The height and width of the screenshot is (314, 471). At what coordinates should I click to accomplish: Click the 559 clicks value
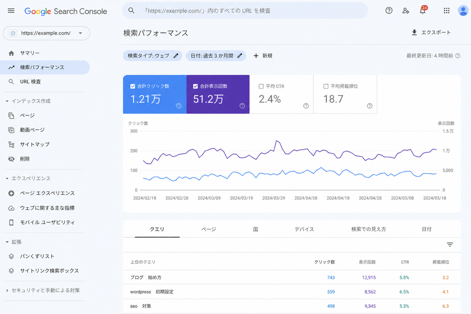(x=331, y=292)
